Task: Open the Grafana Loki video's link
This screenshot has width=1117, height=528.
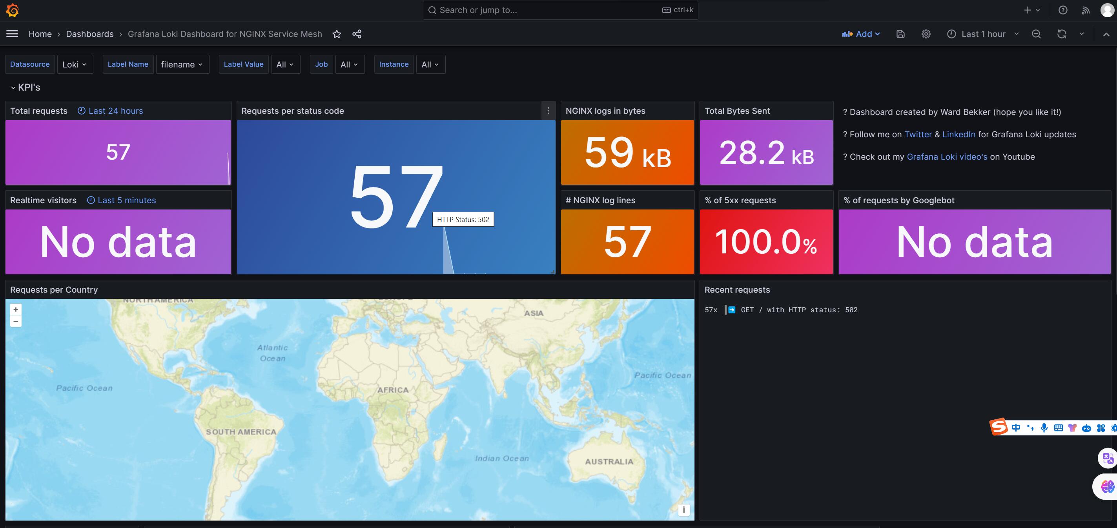Action: click(x=947, y=157)
